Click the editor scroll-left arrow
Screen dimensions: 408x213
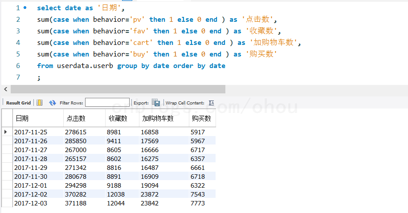click(6, 89)
